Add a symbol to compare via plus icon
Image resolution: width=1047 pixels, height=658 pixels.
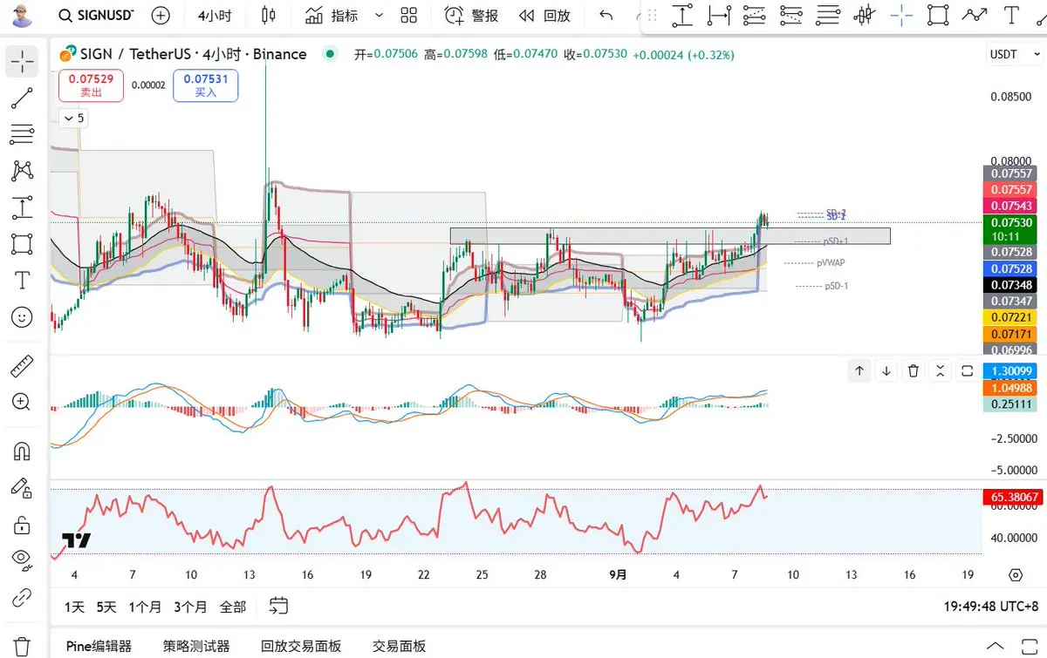[161, 15]
